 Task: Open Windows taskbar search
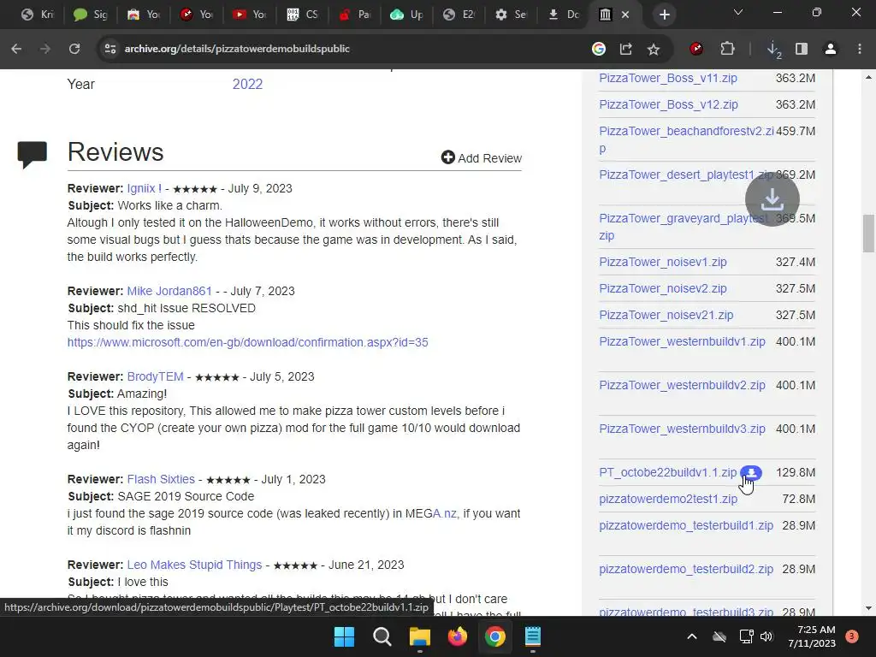(382, 636)
